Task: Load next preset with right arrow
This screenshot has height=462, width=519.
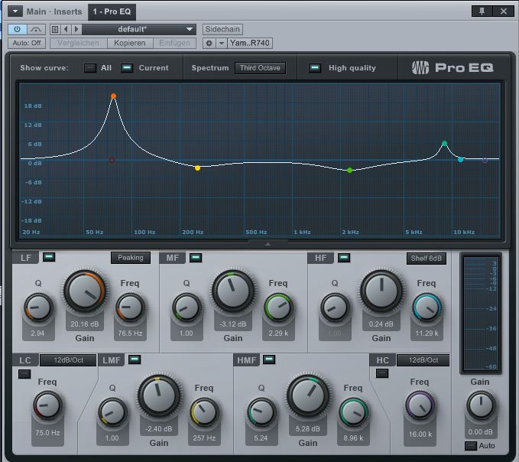Action: pos(76,30)
